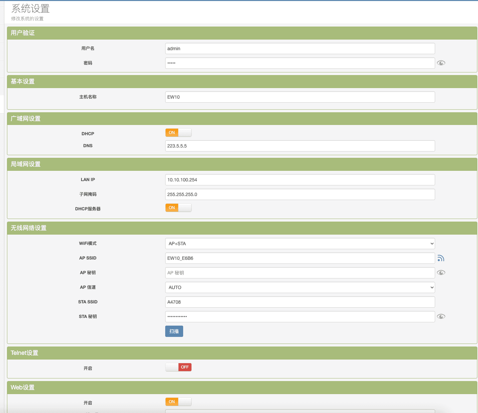Expand the AP 信道 channel dropdown
Viewport: 478px width, 413px height.
(300, 287)
